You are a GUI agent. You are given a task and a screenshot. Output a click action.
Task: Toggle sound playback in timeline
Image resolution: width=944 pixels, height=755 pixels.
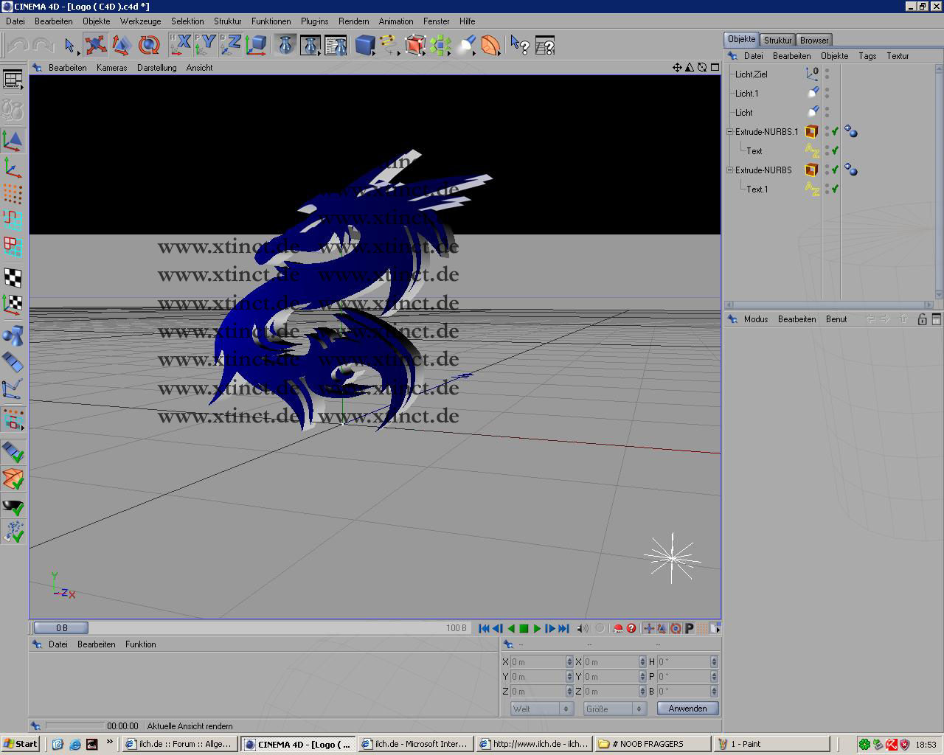point(583,628)
